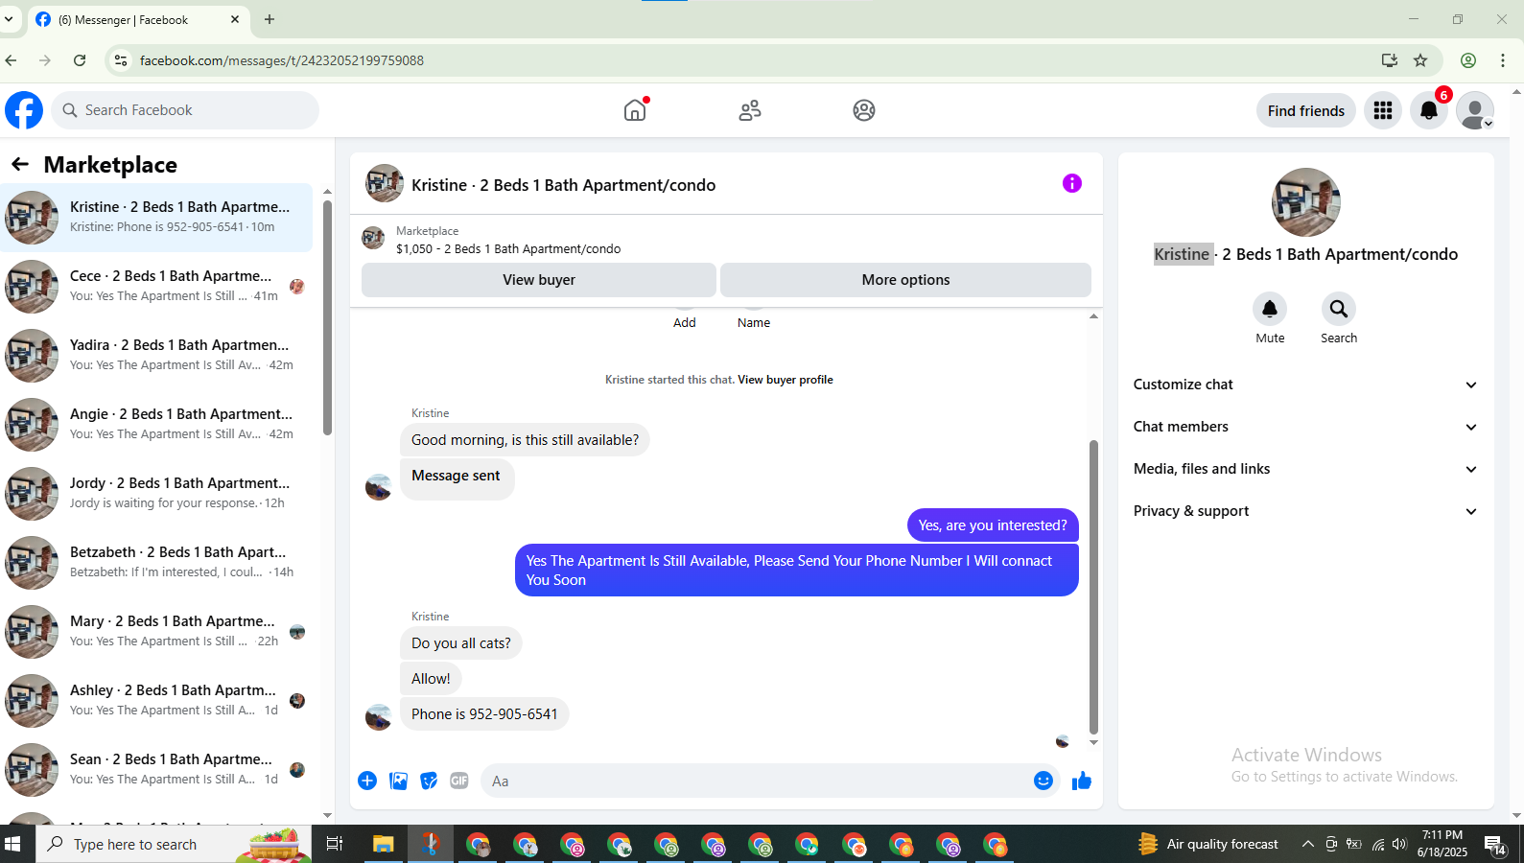Attach a photo or file
The image size is (1524, 863).
(398, 781)
